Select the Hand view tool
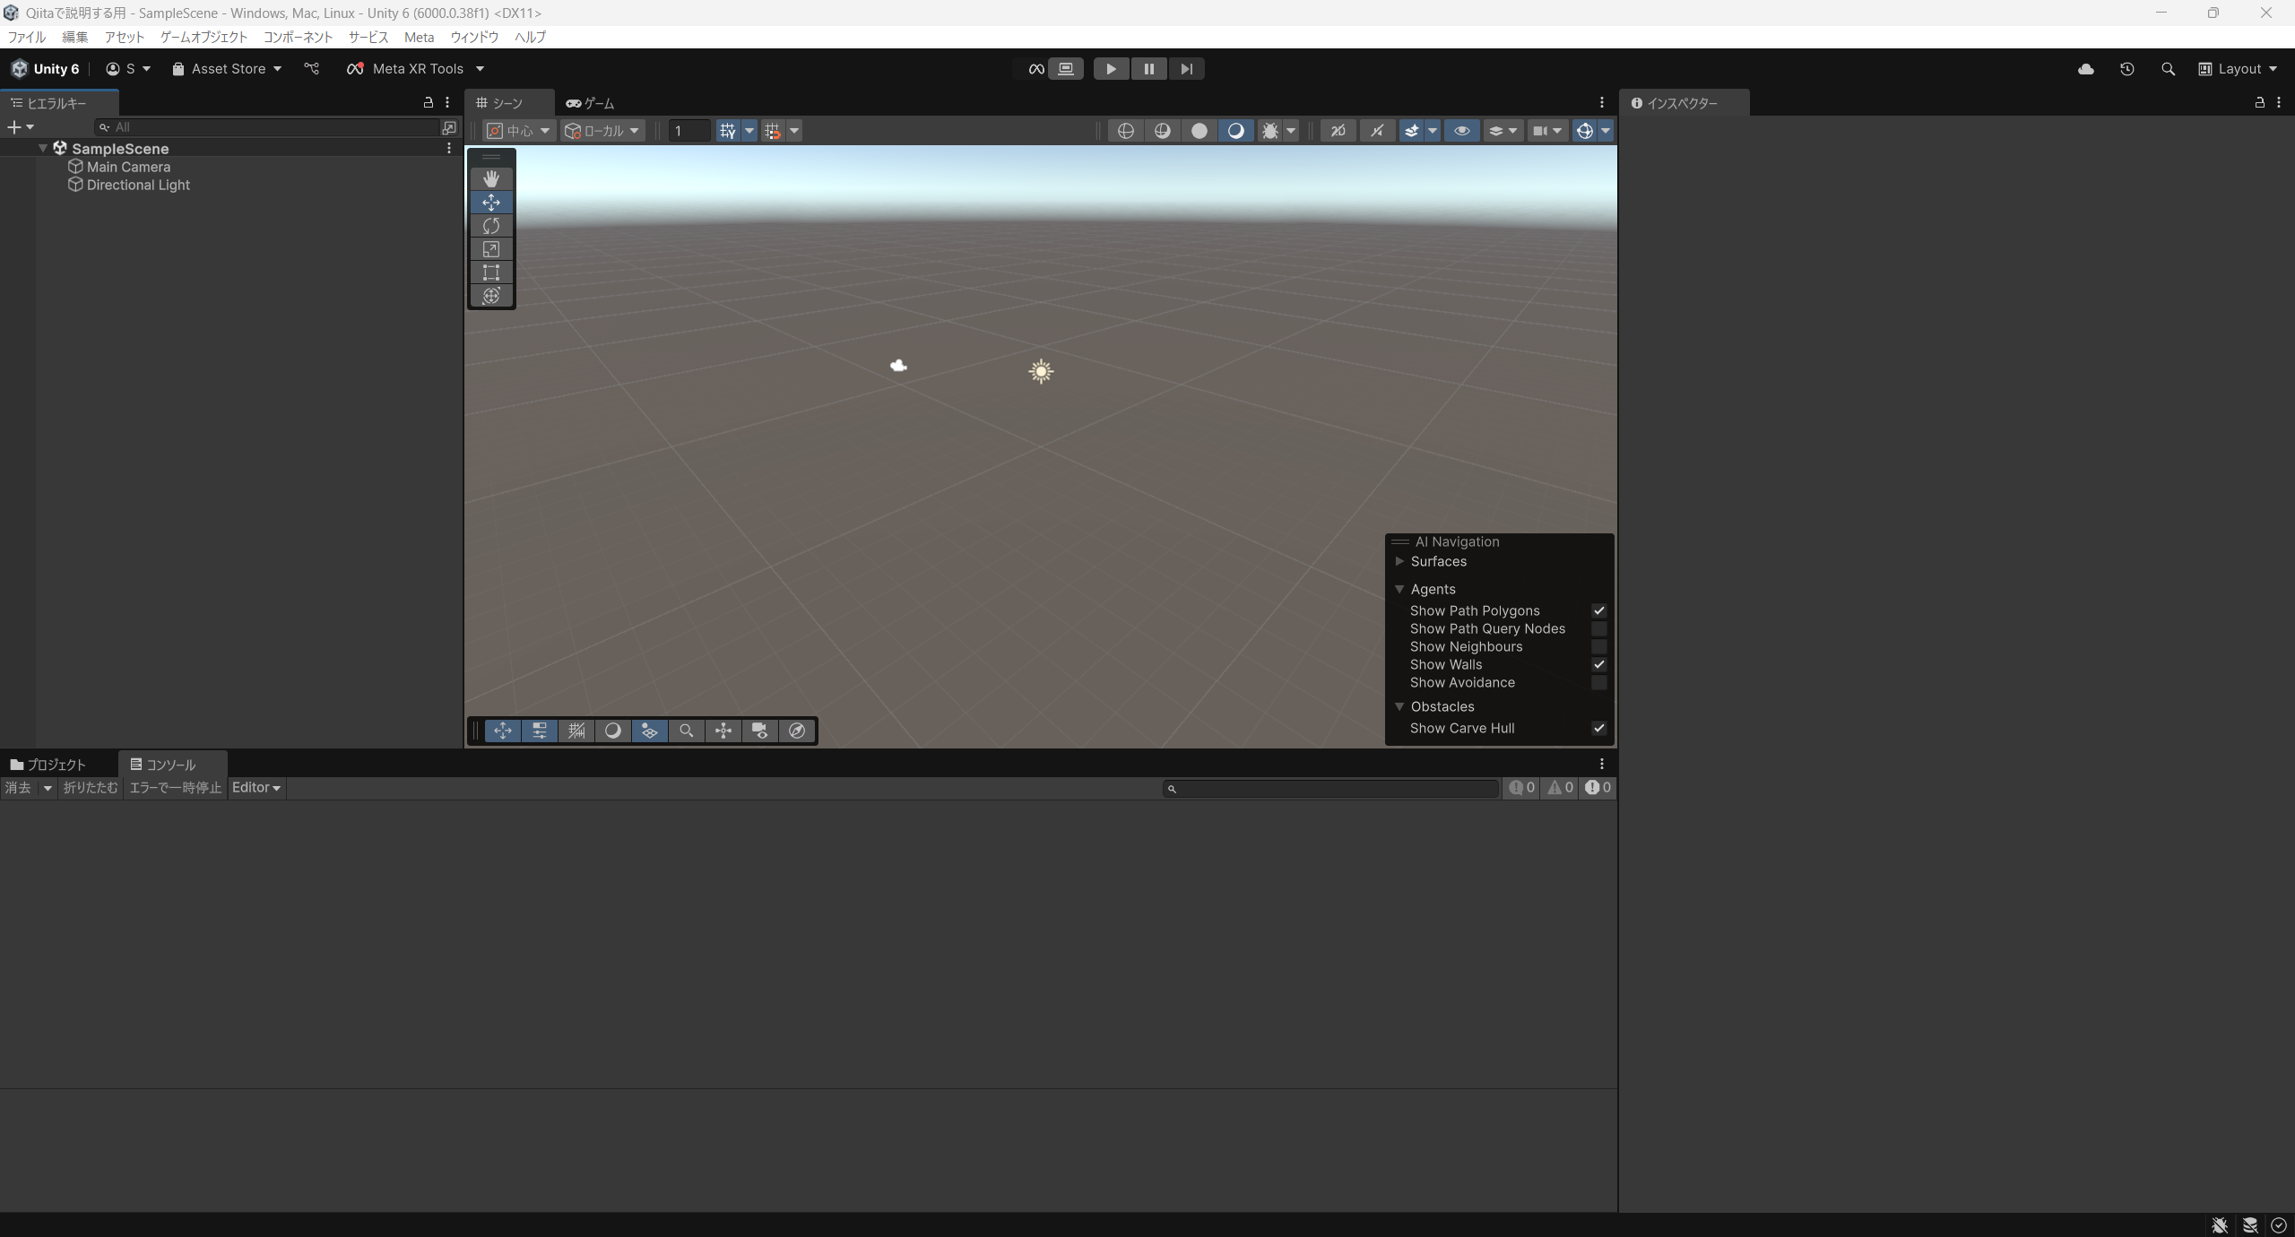The image size is (2295, 1237). [x=490, y=178]
